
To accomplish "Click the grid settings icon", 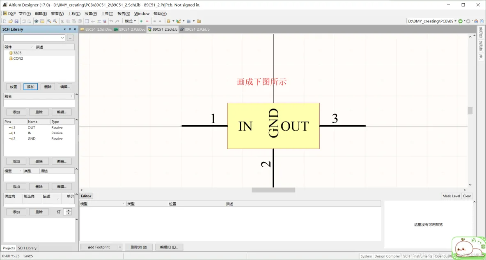I will coord(189,21).
